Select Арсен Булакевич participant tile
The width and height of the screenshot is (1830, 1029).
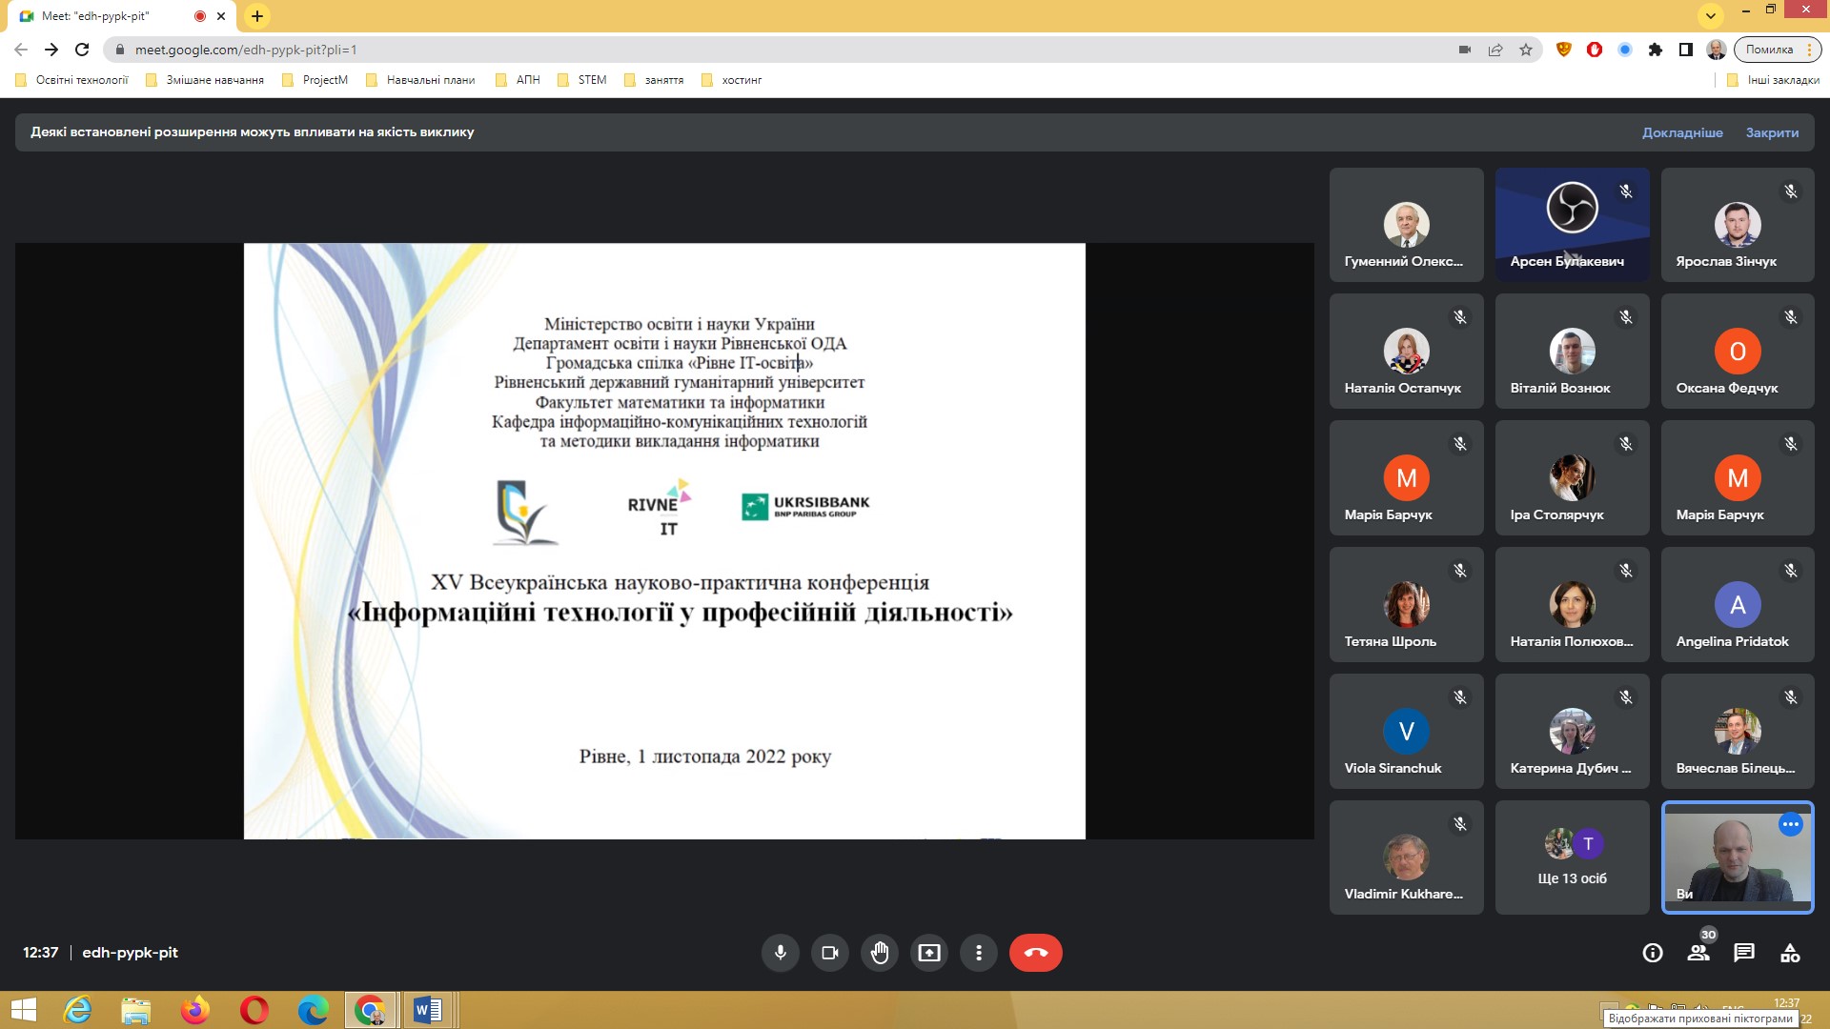[x=1572, y=225]
